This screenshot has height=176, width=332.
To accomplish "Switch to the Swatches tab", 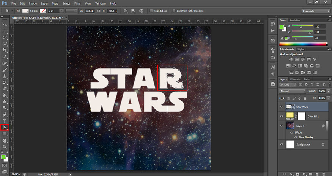I will point(294,20).
